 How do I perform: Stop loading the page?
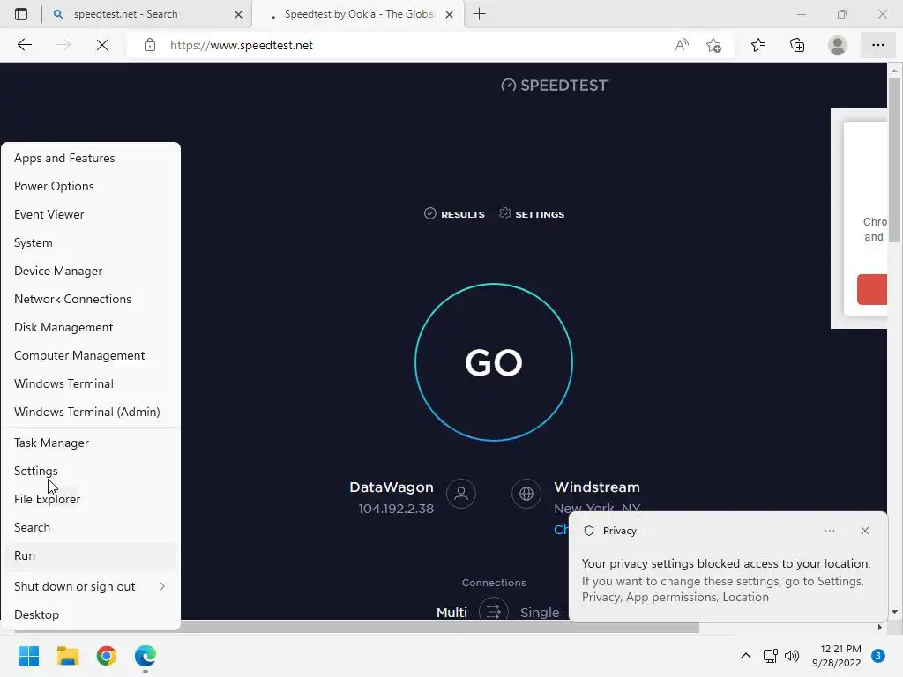tap(102, 45)
